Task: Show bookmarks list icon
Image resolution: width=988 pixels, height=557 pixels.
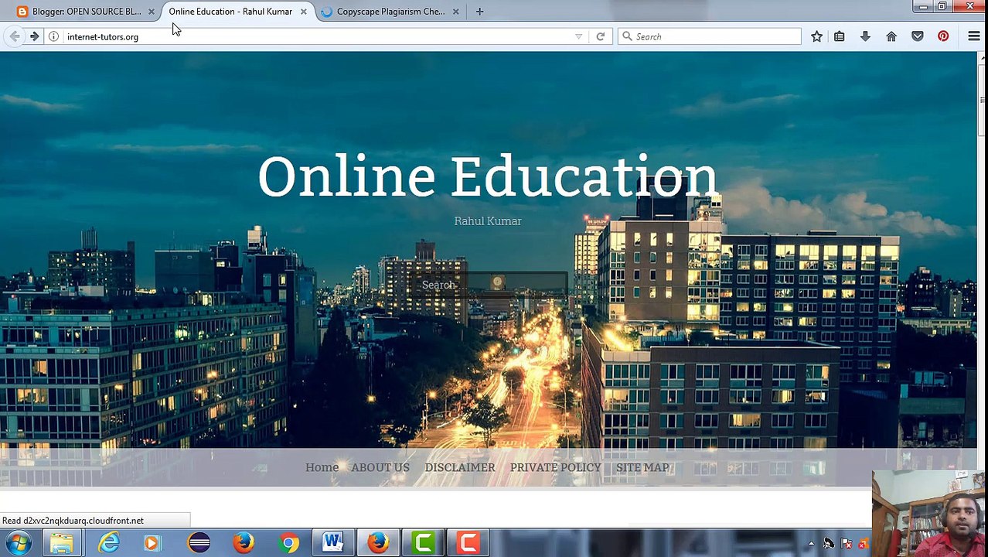Action: (x=839, y=36)
